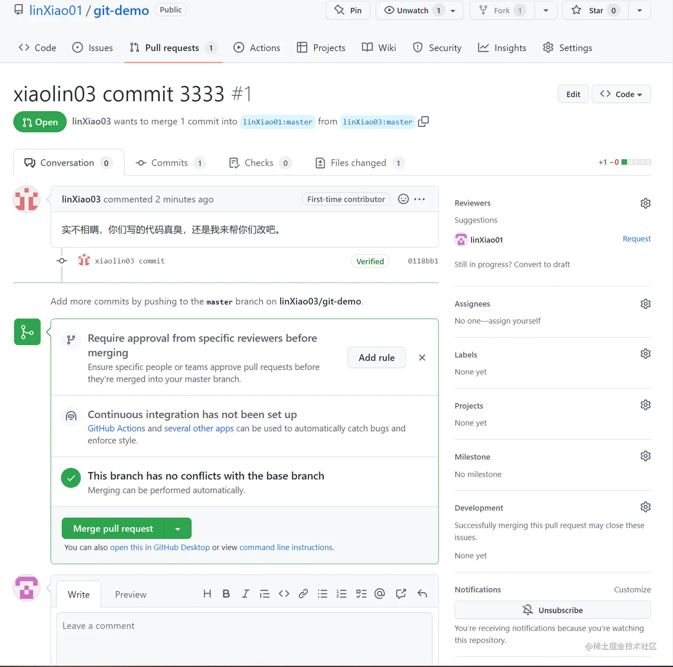Expand the Fork options dropdown arrow
This screenshot has width=673, height=667.
(546, 11)
